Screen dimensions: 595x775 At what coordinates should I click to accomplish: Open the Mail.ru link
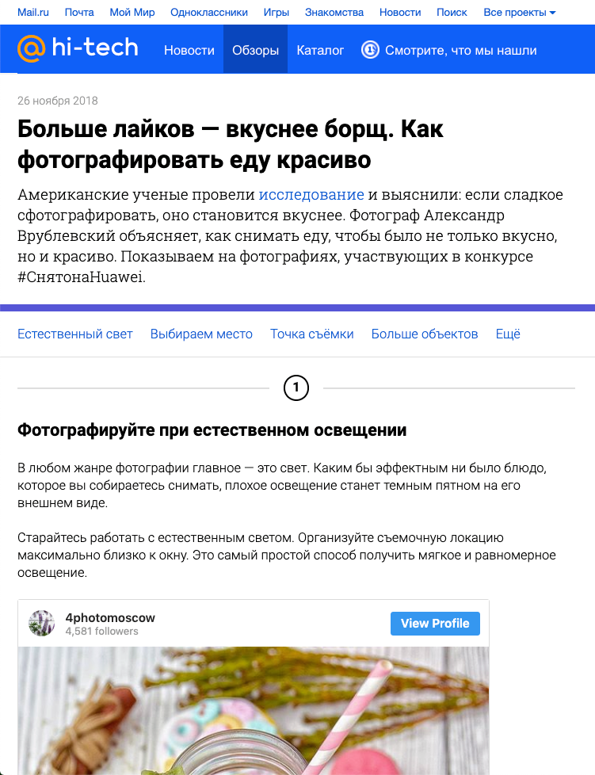coord(33,13)
